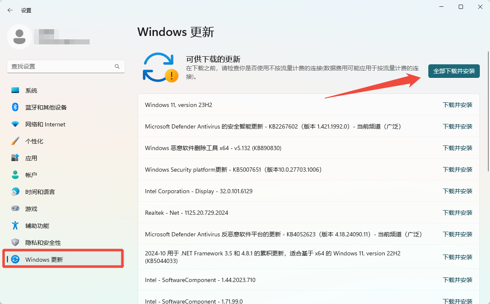Click the Realtek - Net - 1125.20.729.2024 text
The width and height of the screenshot is (490, 304).
coord(186,212)
